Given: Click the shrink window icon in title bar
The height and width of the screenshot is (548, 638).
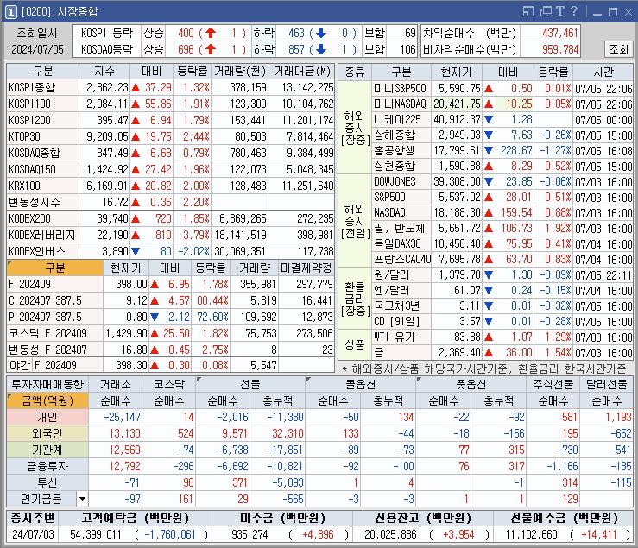Looking at the screenshot, I should point(527,11).
